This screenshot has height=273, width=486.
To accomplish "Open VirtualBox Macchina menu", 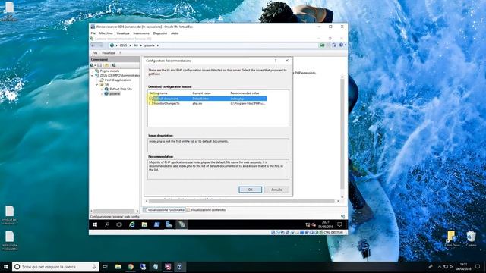I will 106,33.
